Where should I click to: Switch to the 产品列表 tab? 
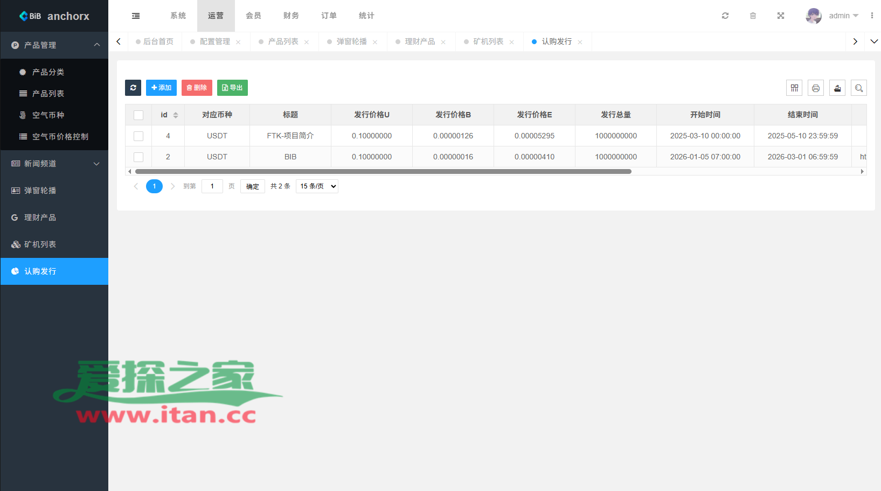coord(283,42)
